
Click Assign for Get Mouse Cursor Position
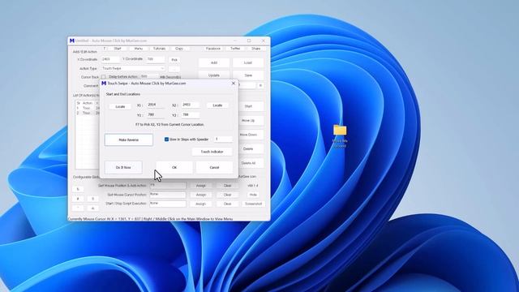point(201,195)
